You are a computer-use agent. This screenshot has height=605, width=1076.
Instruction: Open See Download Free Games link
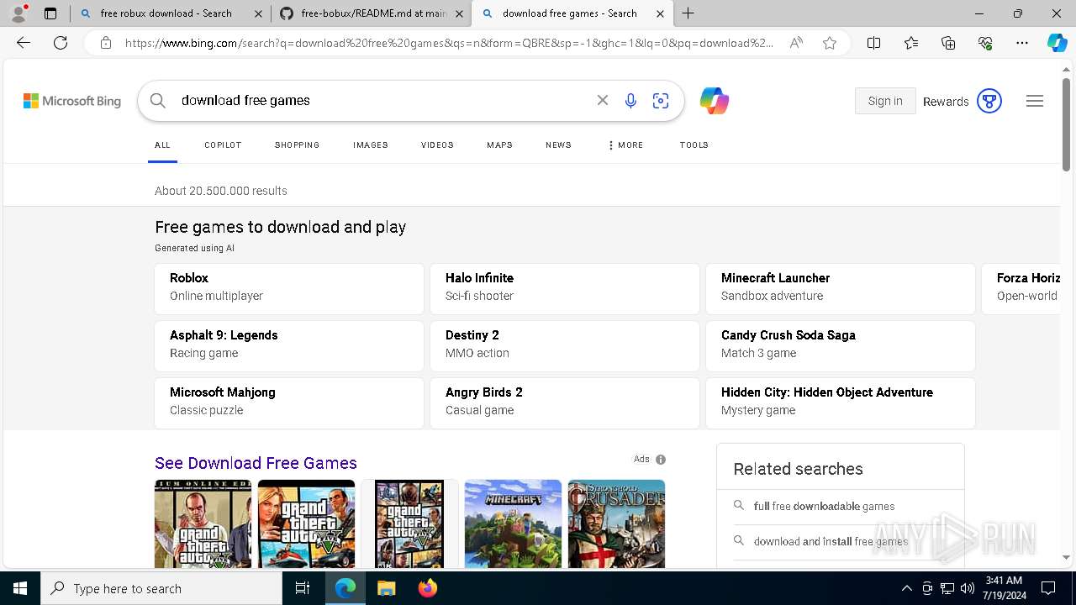[x=256, y=463]
